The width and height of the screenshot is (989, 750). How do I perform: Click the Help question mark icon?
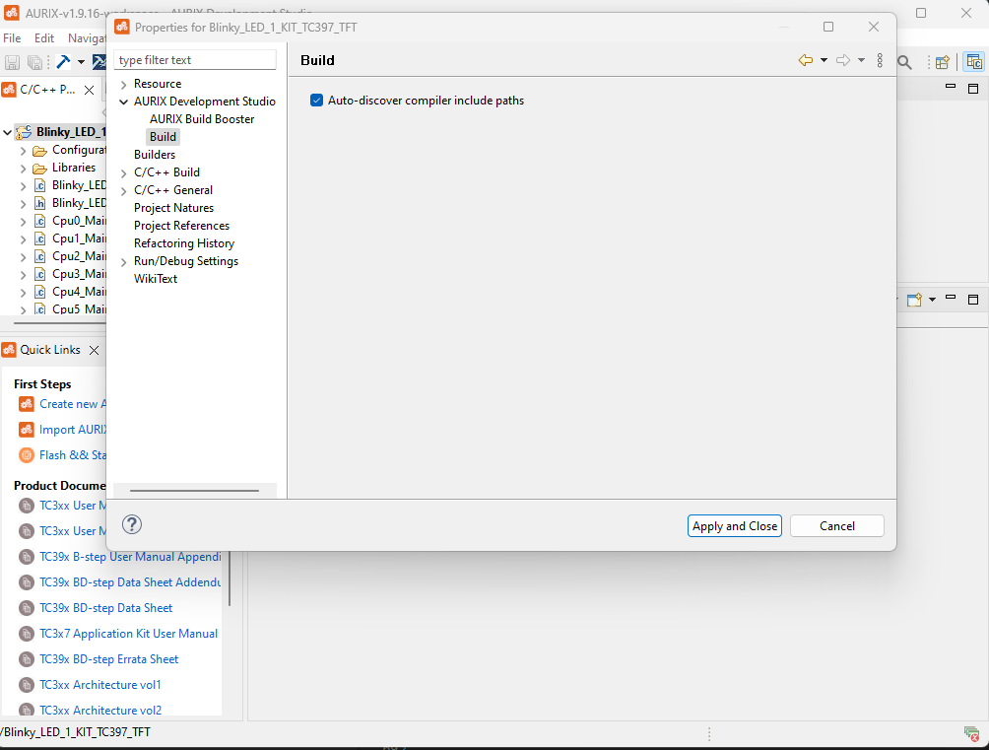[131, 524]
